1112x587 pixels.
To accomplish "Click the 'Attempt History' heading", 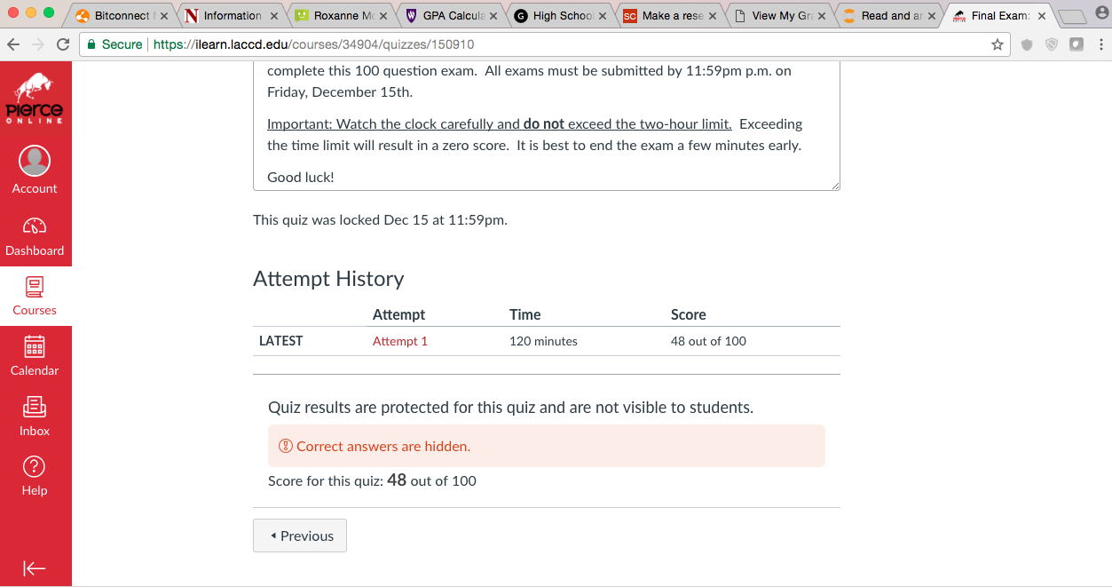I will 328,279.
